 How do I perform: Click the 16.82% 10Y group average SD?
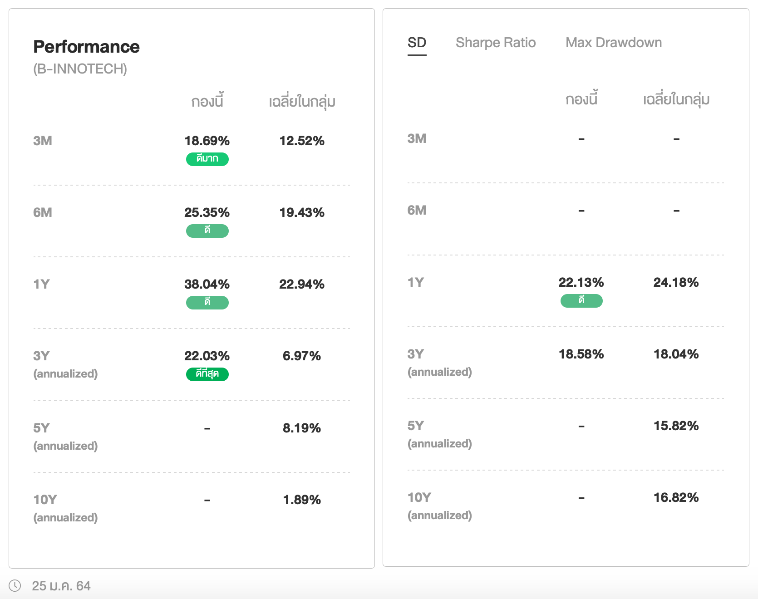[x=675, y=497]
